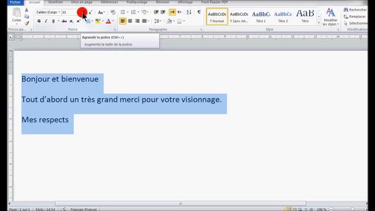Expand the styles gallery More arrow

pyautogui.click(x=319, y=23)
